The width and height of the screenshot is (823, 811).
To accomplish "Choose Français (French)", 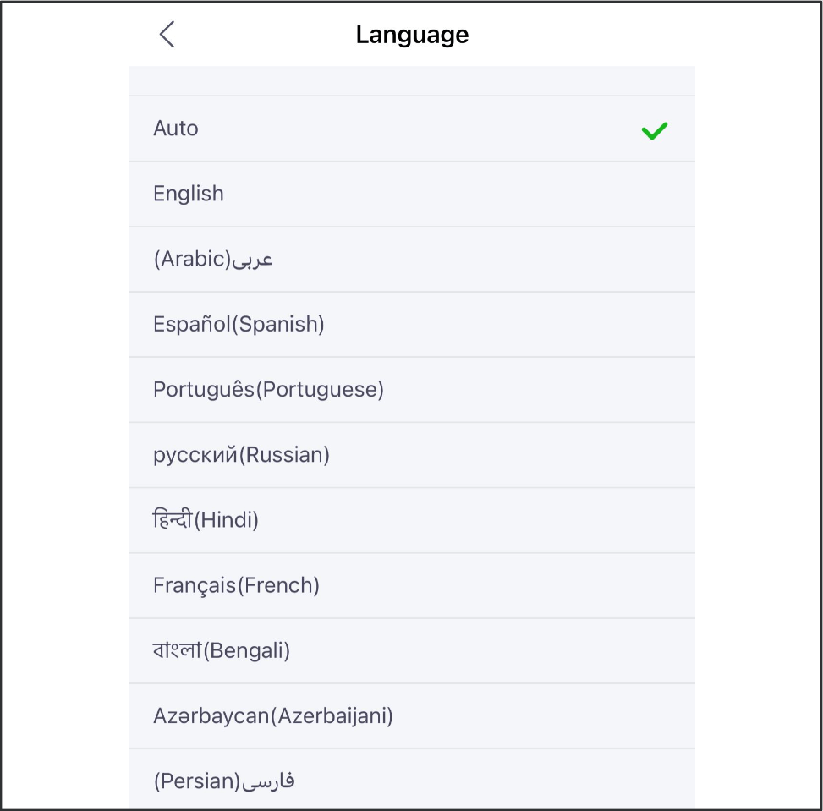I will [412, 586].
